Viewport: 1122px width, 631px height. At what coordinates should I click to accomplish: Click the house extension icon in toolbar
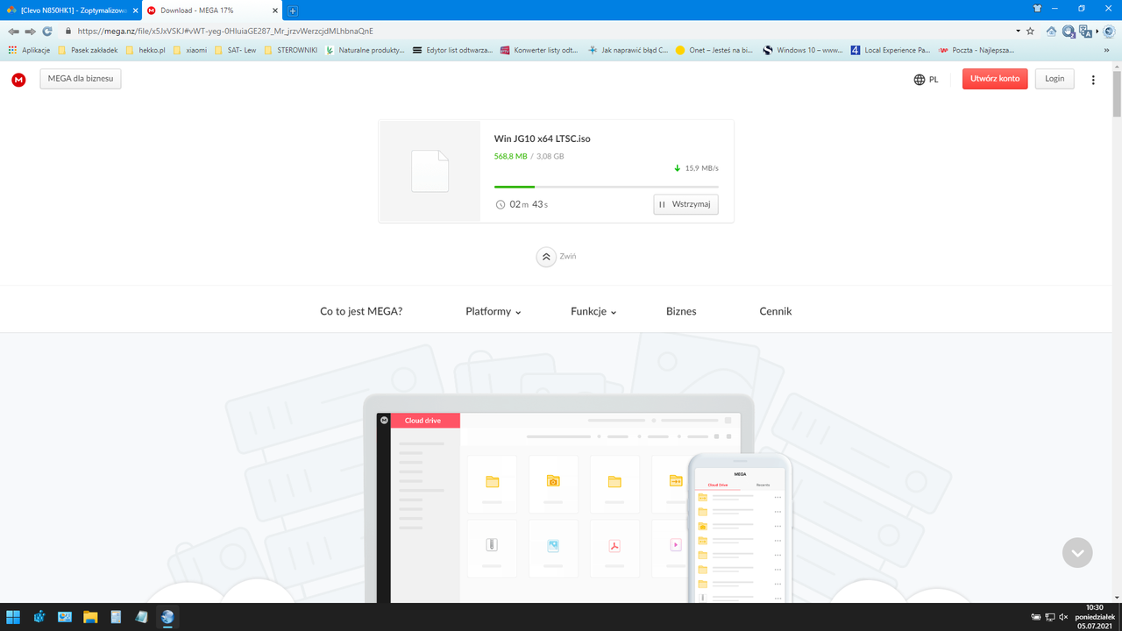click(x=1051, y=31)
